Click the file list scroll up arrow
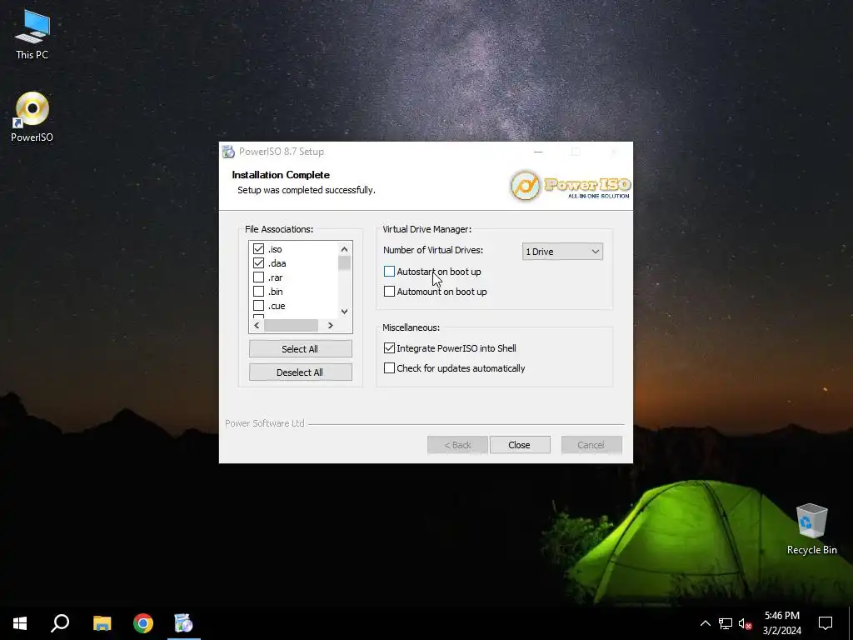Viewport: 853px width, 640px height. [344, 248]
